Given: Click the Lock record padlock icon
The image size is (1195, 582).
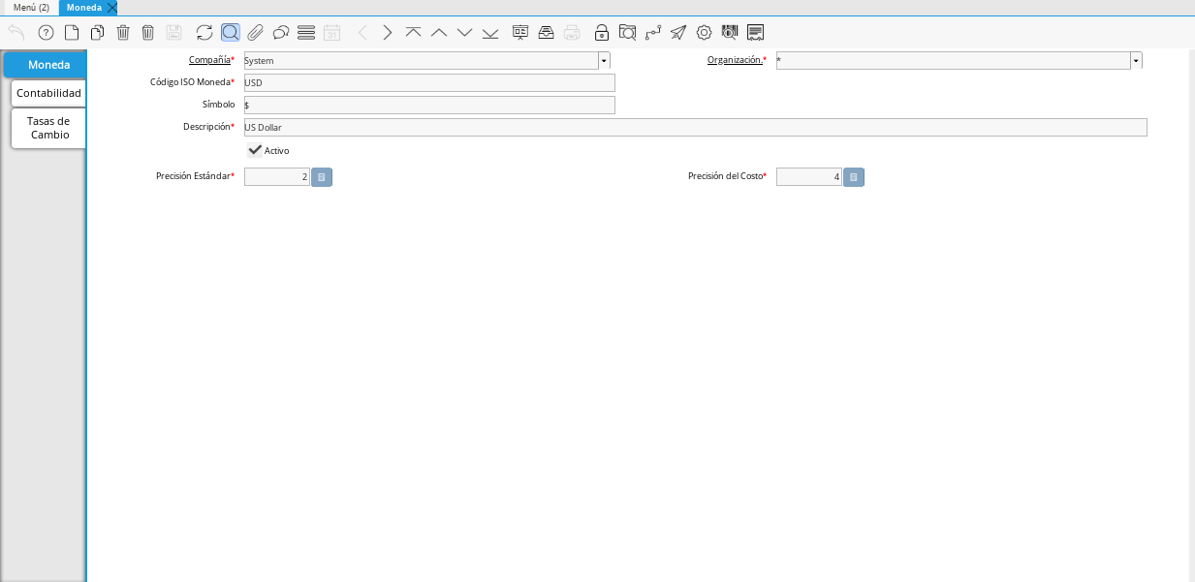Looking at the screenshot, I should (x=602, y=32).
